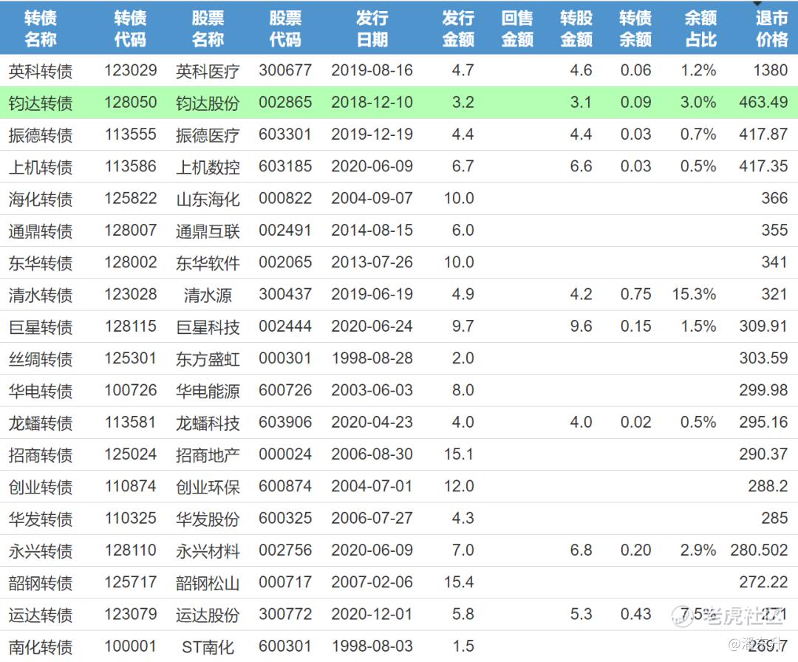Screen dimensions: 798x662
Task: Click the 振德转债 bond name
Action: (41, 135)
